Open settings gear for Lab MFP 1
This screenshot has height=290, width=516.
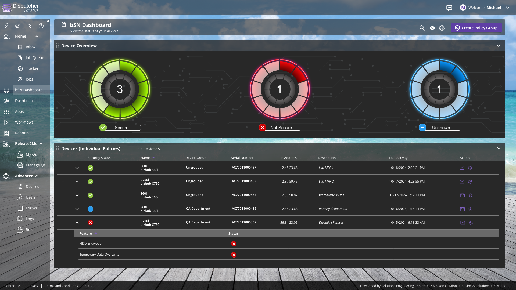(470, 168)
